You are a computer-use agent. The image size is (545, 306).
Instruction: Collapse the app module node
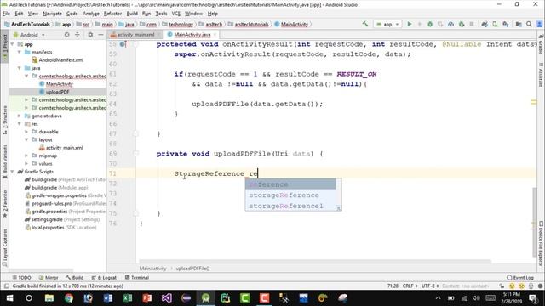(x=13, y=44)
